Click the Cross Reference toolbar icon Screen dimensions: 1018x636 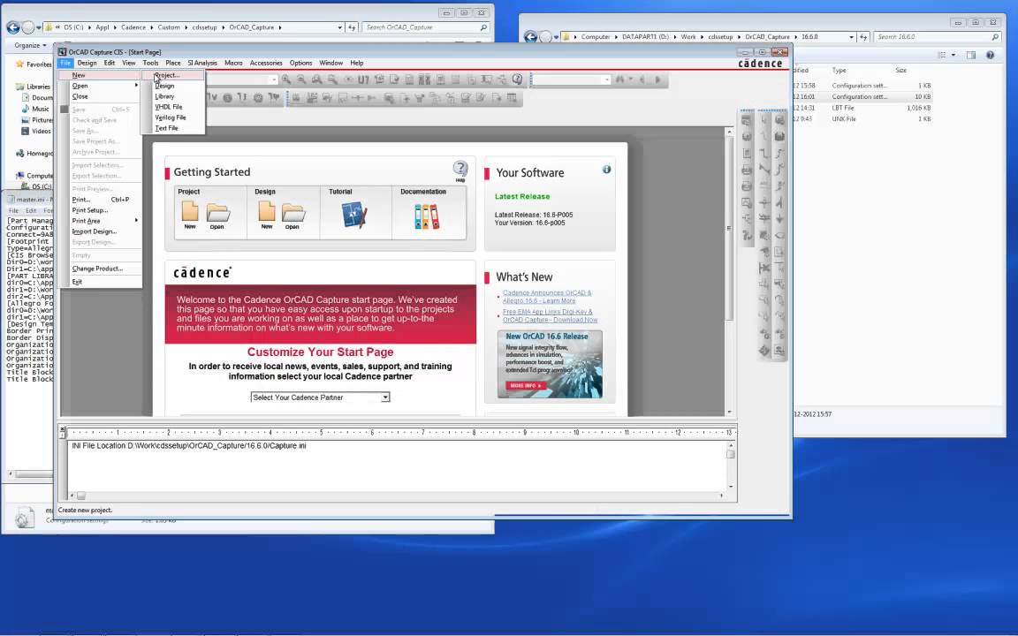[424, 79]
